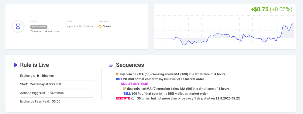The image size is (303, 114).
Task: Click the profit line chart
Action: [225, 31]
